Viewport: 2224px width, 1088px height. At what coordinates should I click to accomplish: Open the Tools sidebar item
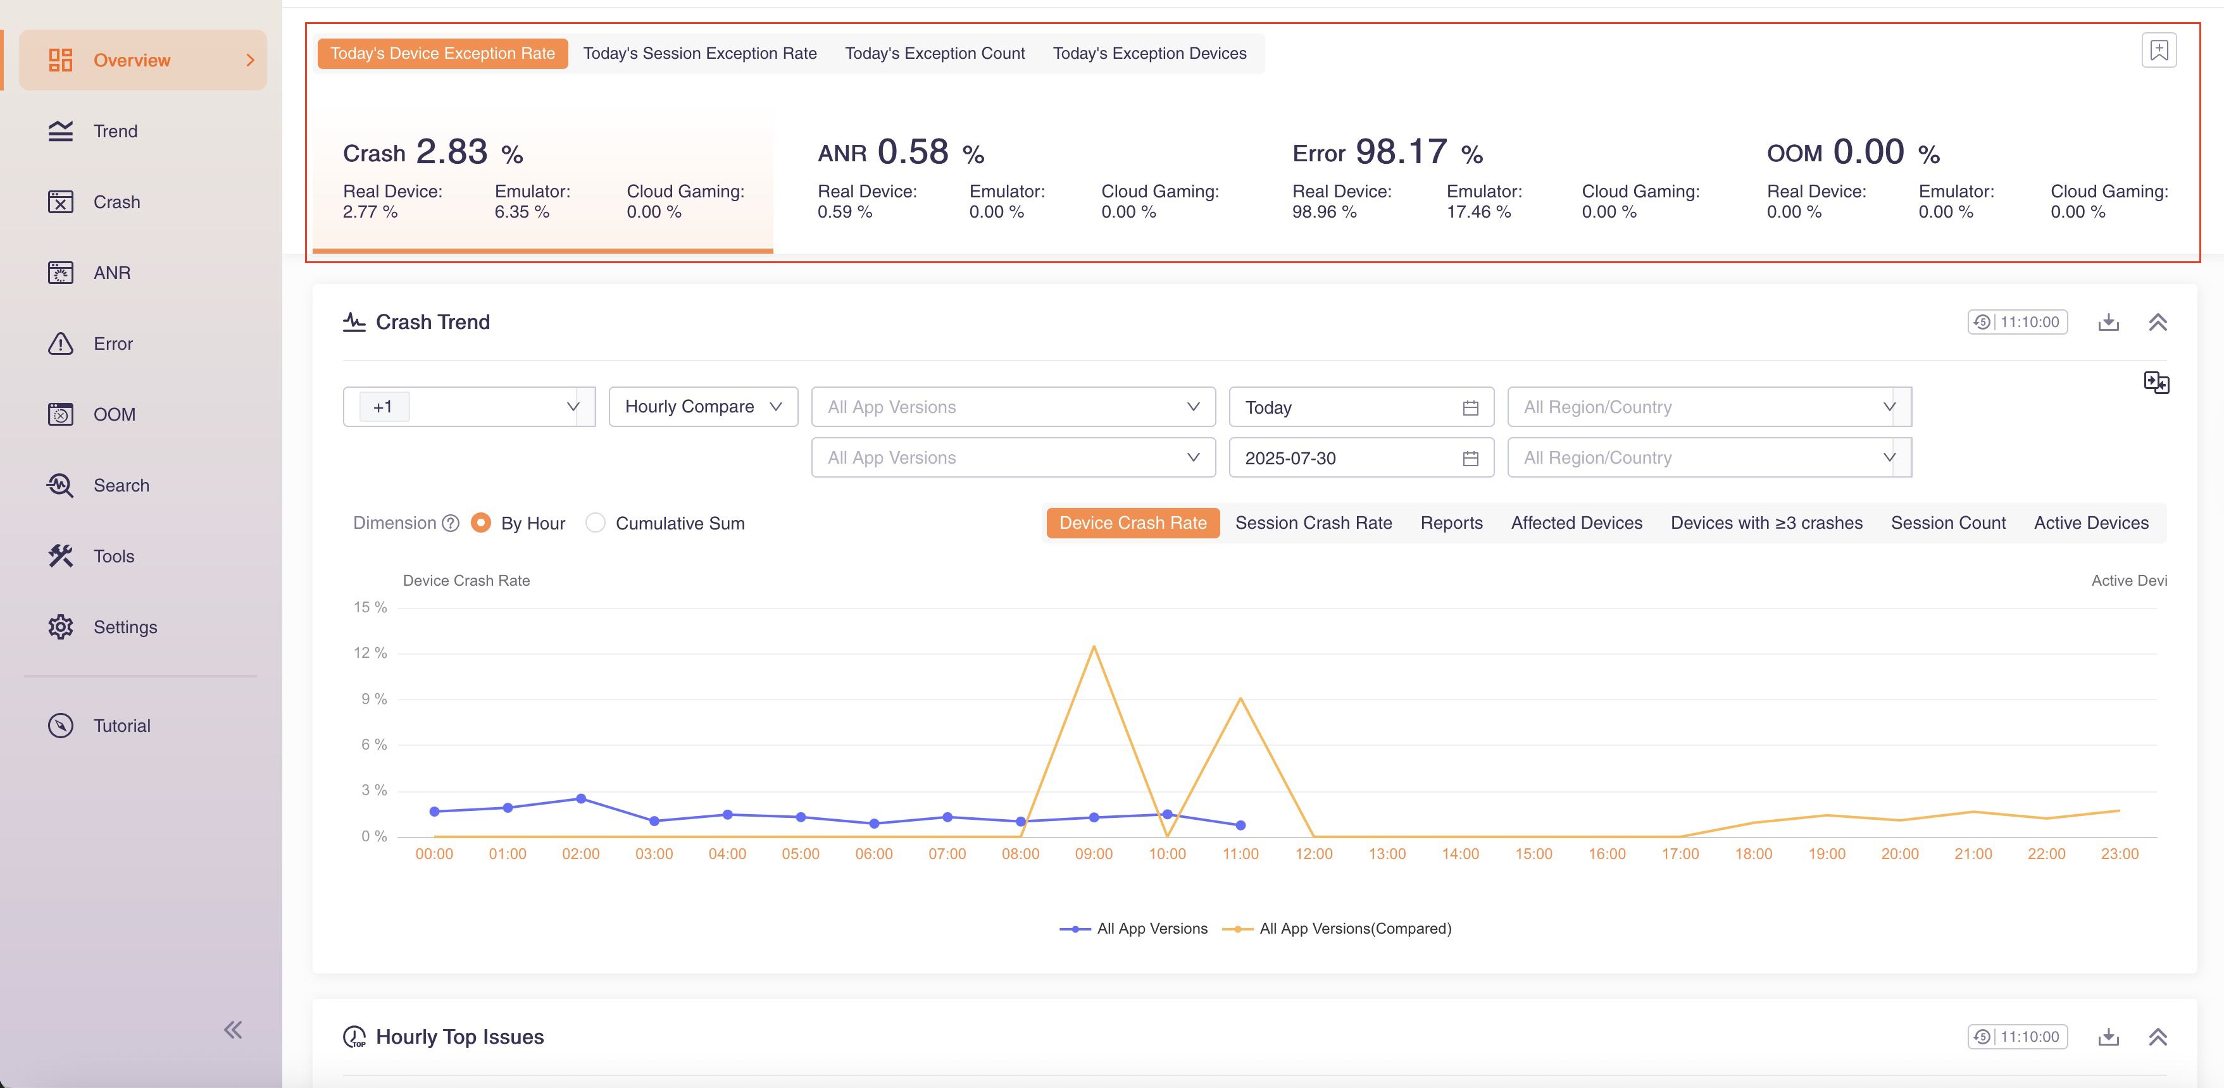[x=113, y=555]
